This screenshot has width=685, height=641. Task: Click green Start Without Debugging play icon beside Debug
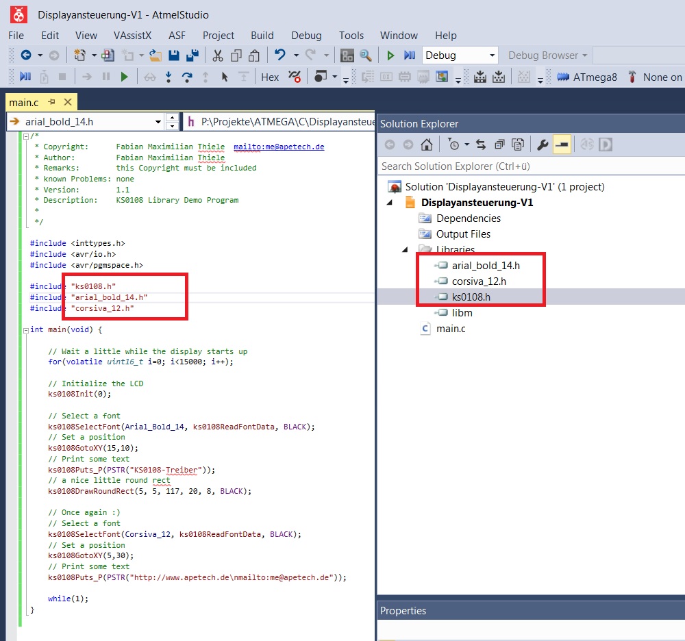pyautogui.click(x=390, y=55)
